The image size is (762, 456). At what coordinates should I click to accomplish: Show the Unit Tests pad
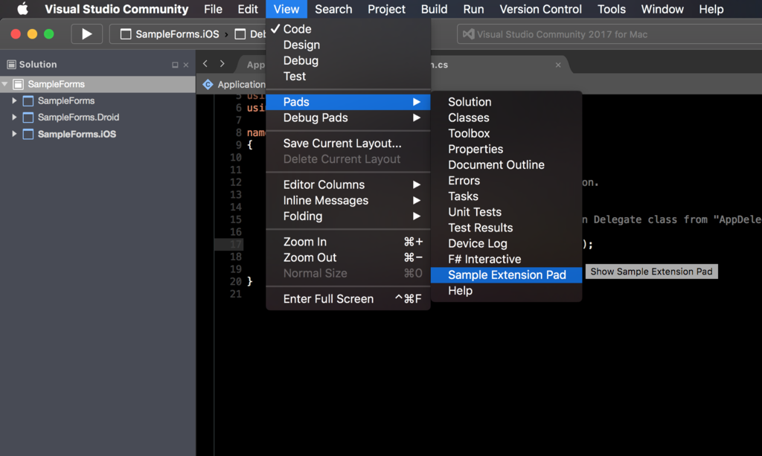506,212
